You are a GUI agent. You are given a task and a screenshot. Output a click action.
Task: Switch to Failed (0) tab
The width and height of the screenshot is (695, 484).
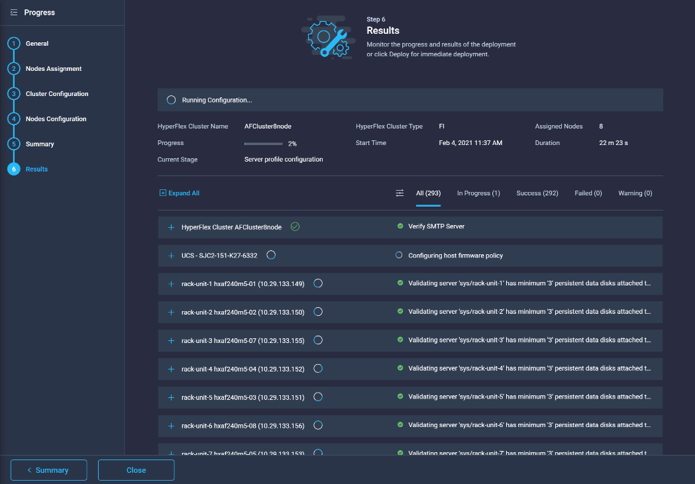(x=588, y=193)
